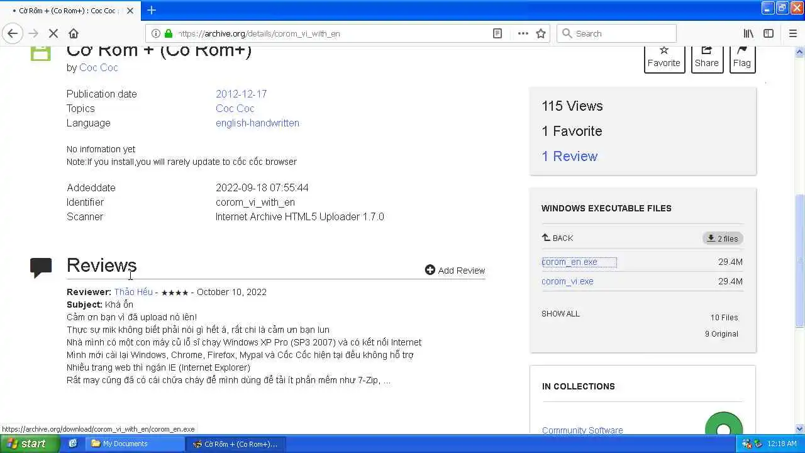Image resolution: width=805 pixels, height=453 pixels.
Task: Open Library icon in toolbar
Action: click(x=748, y=33)
